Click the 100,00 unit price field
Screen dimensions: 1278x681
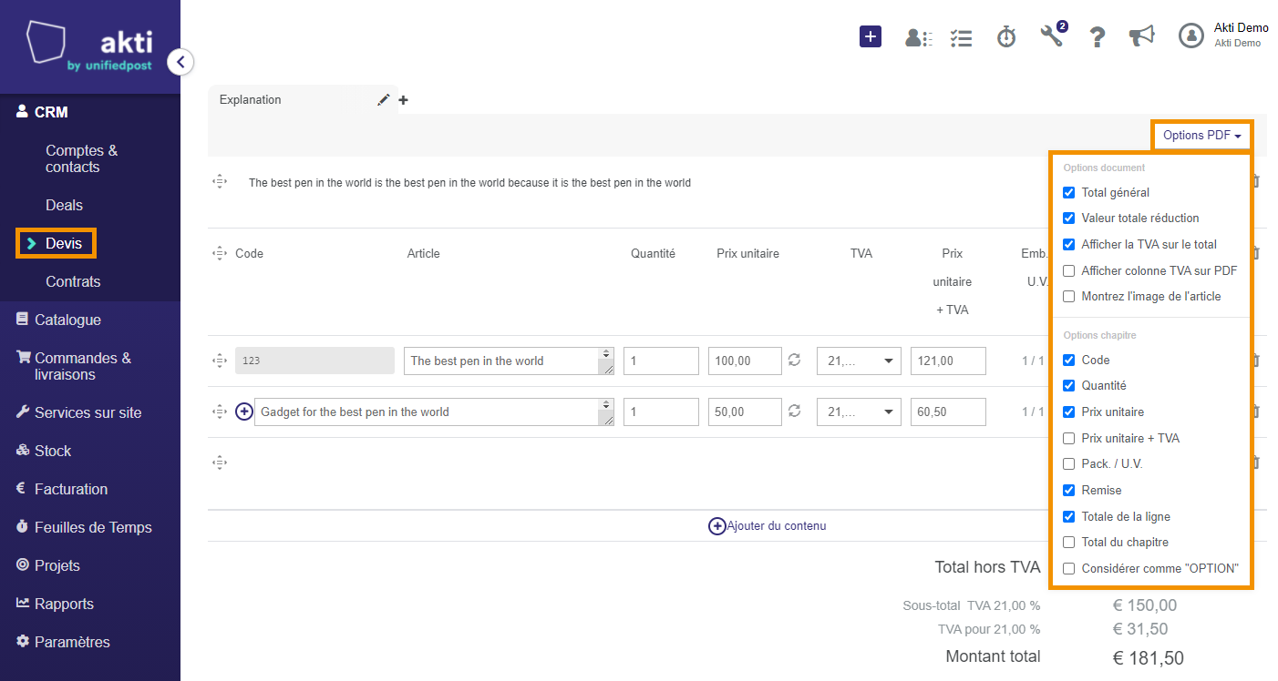coord(745,361)
